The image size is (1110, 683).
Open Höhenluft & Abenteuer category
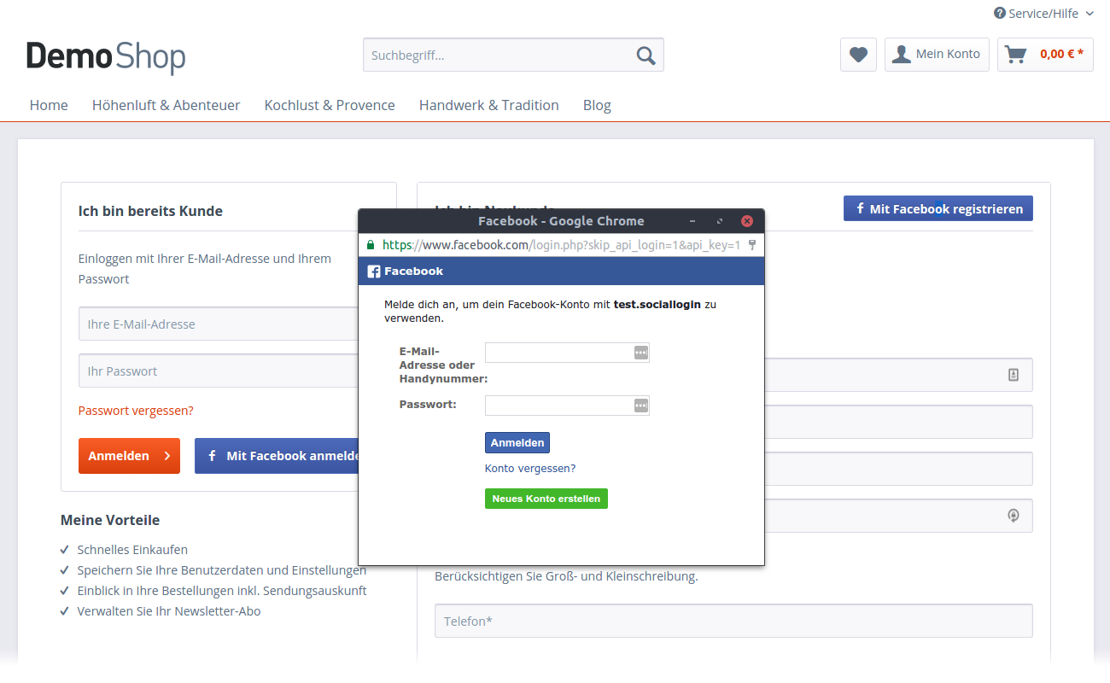coord(166,105)
